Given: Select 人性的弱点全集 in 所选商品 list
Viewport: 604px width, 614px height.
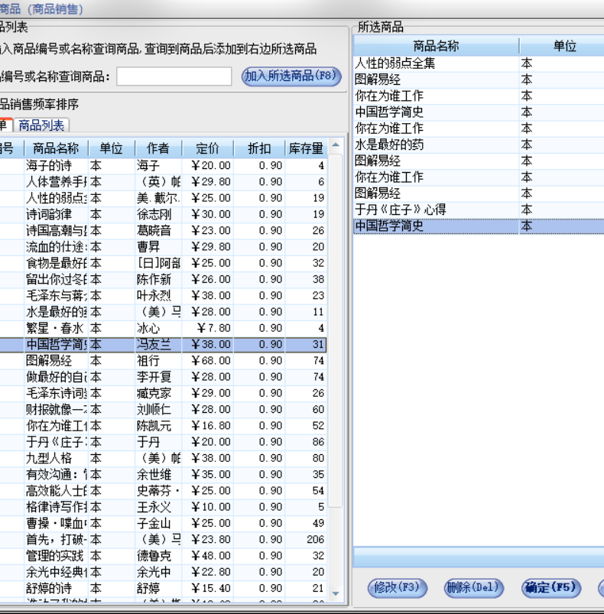Looking at the screenshot, I should 479,63.
